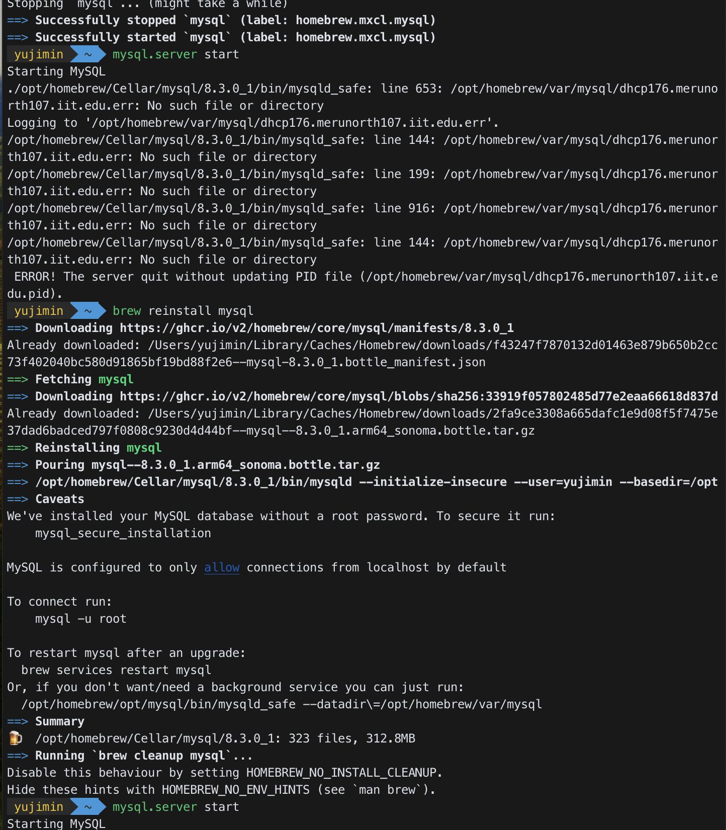Click 'line 199:' in the error output

405,174
